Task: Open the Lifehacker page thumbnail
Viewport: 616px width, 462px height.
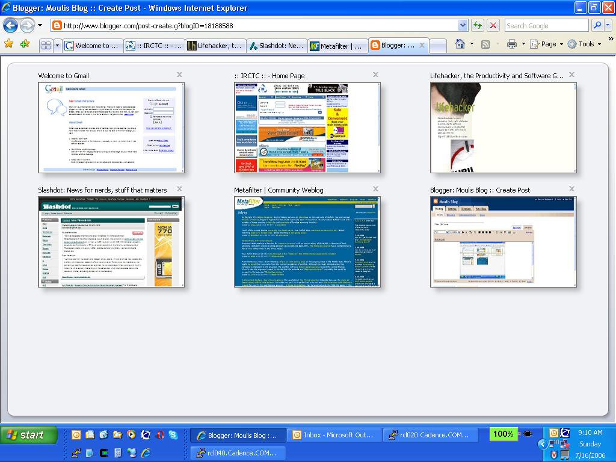Action: pos(504,128)
